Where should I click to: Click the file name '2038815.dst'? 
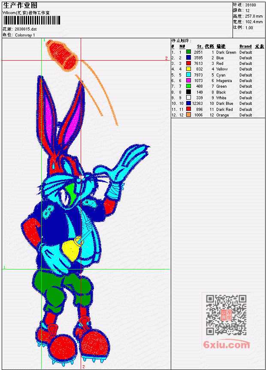(26, 29)
